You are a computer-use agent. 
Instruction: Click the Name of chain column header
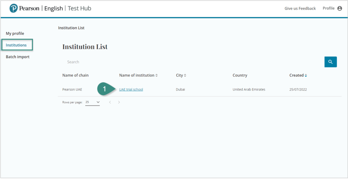click(75, 75)
